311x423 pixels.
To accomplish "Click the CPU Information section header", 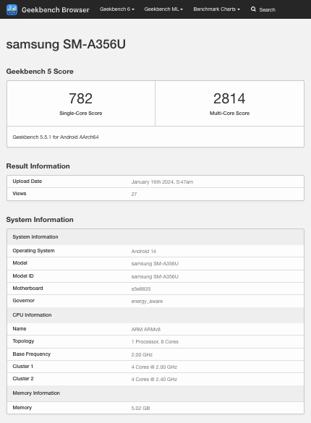I will 155,315.
